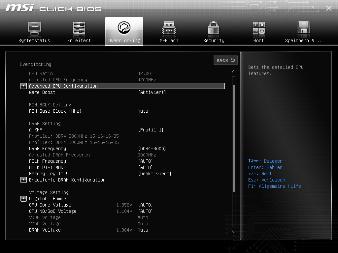Switch to the Systemstatus tab label

(34, 41)
